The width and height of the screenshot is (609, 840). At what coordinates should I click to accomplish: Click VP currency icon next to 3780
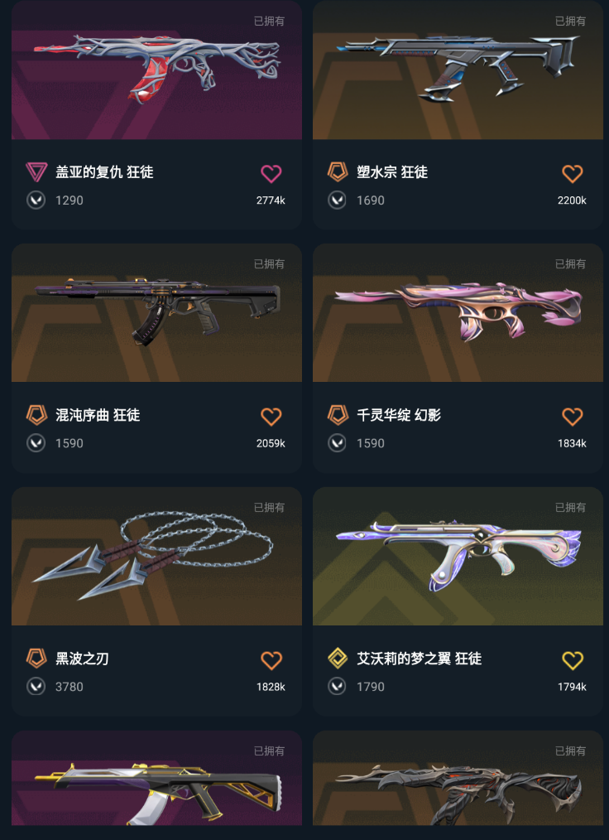point(36,686)
